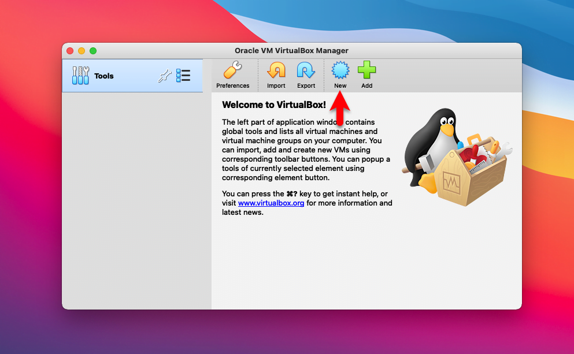The height and width of the screenshot is (354, 574).
Task: Open the Tools list menu icon
Action: pos(183,76)
